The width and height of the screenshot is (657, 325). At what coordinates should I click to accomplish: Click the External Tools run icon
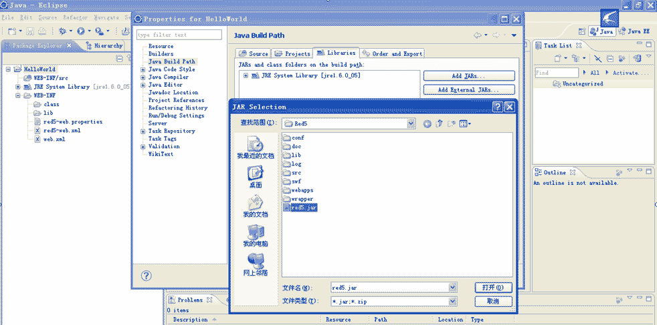(x=99, y=31)
